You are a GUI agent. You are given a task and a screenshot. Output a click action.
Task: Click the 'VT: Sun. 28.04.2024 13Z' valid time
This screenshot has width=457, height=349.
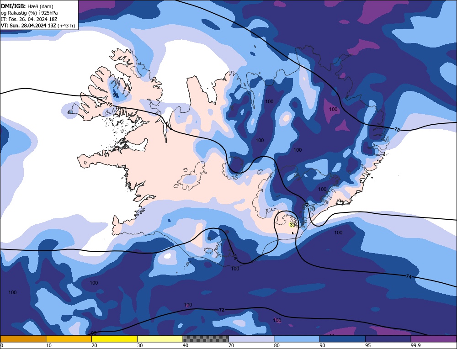pyautogui.click(x=28, y=26)
